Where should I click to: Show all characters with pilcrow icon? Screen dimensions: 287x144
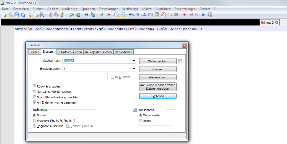(138, 15)
